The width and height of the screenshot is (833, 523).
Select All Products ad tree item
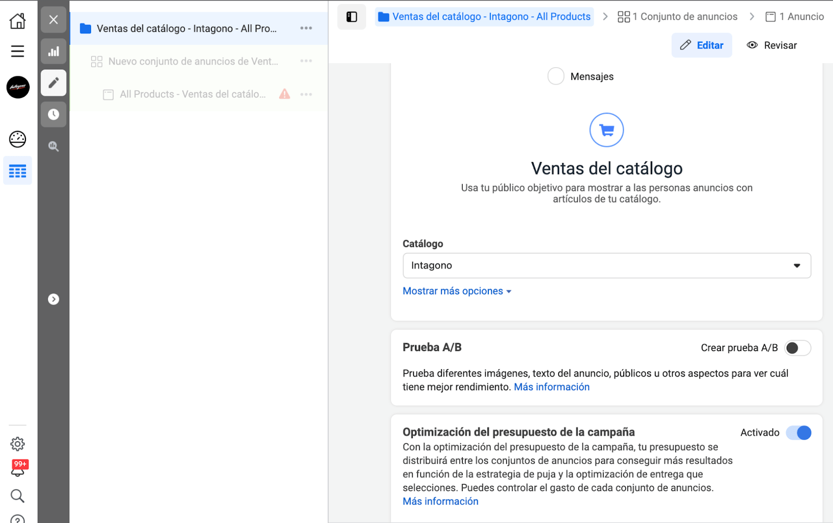click(199, 94)
